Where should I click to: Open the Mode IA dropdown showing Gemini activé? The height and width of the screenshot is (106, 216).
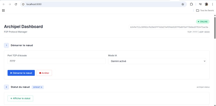click(157, 61)
